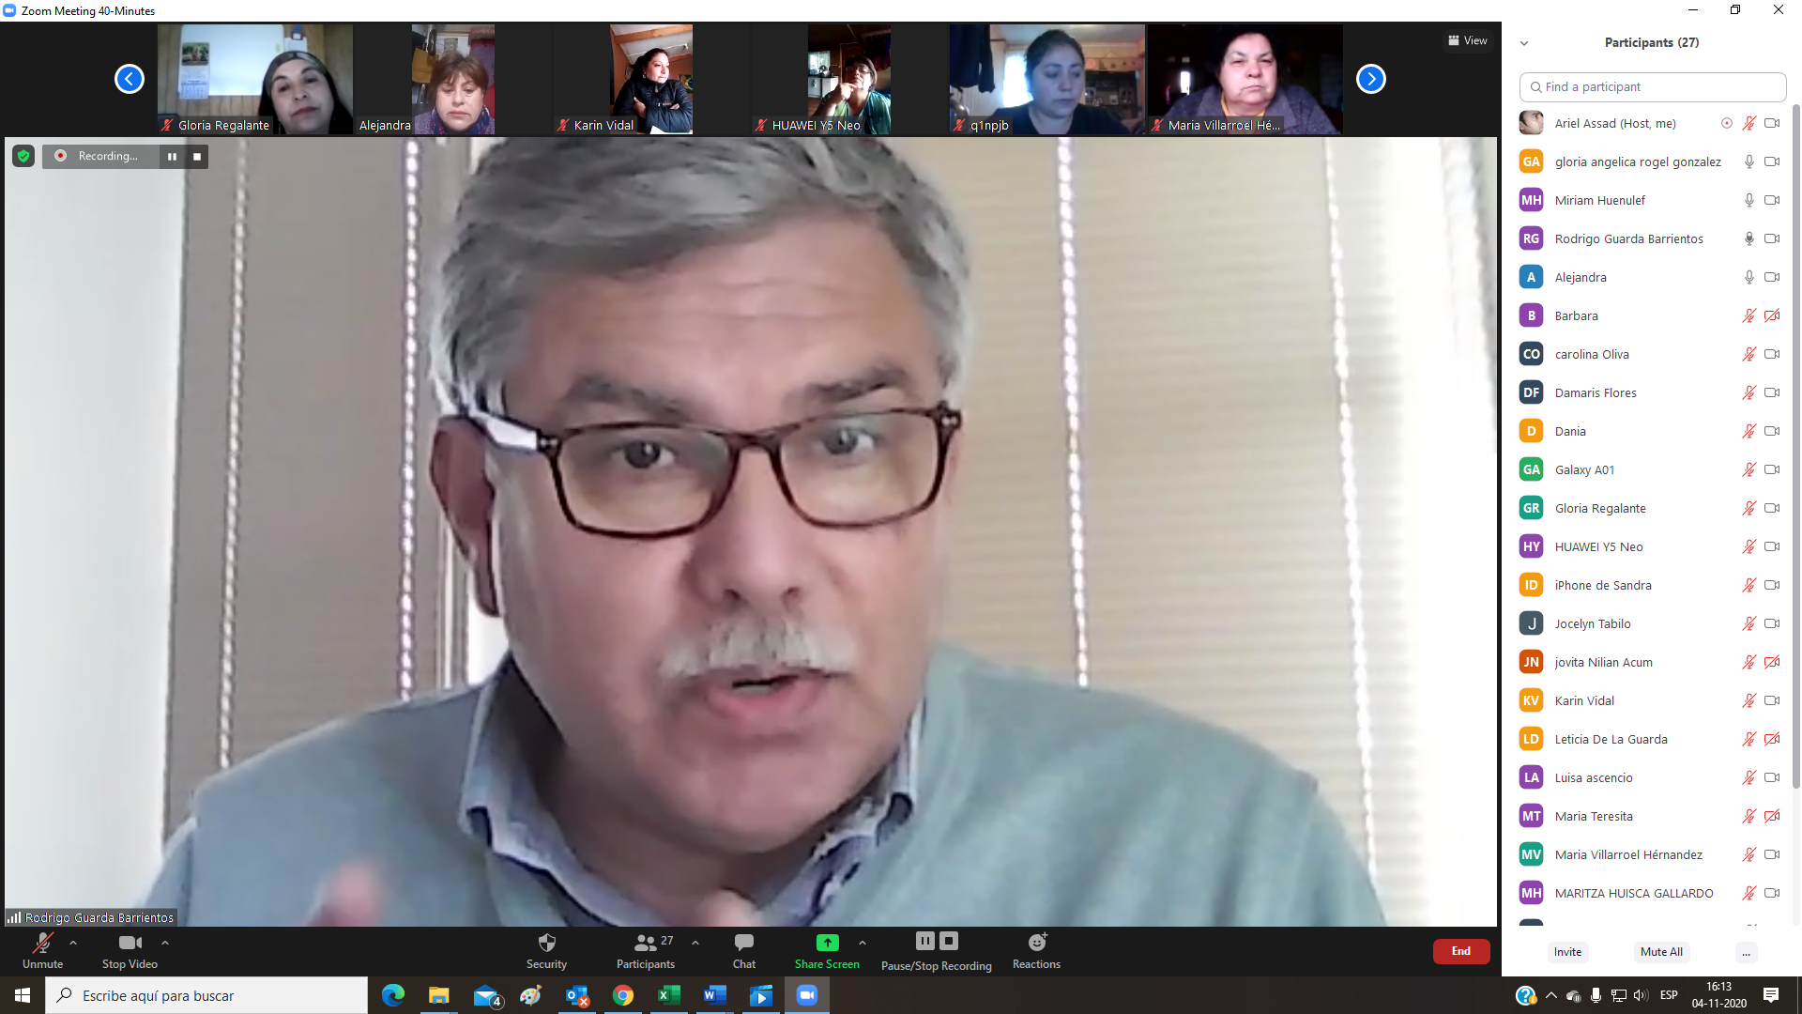The width and height of the screenshot is (1802, 1014).
Task: Toggle microphone for gloria angelica rogel gonzalez
Action: [x=1749, y=161]
